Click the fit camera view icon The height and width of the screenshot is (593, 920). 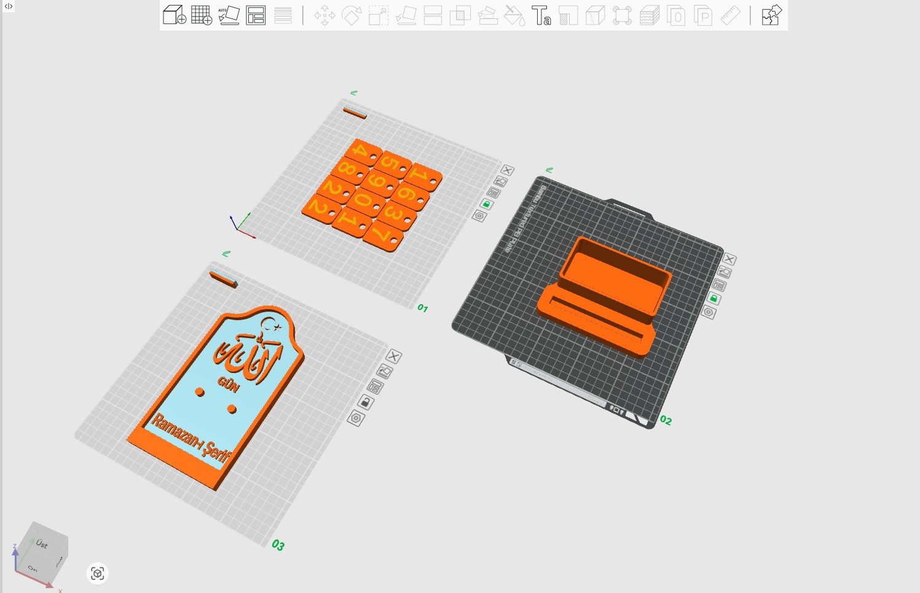[97, 573]
